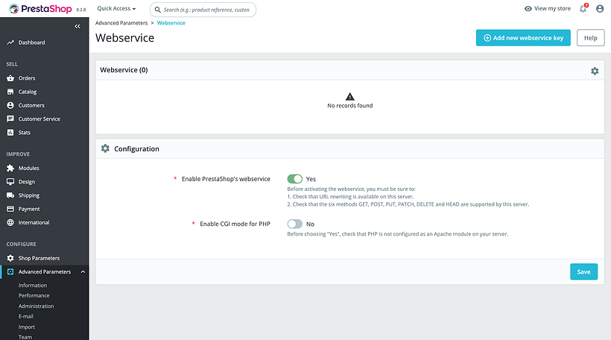Click the 'Configuration' section heading
Viewport: 611px width, 340px height.
pyautogui.click(x=136, y=149)
